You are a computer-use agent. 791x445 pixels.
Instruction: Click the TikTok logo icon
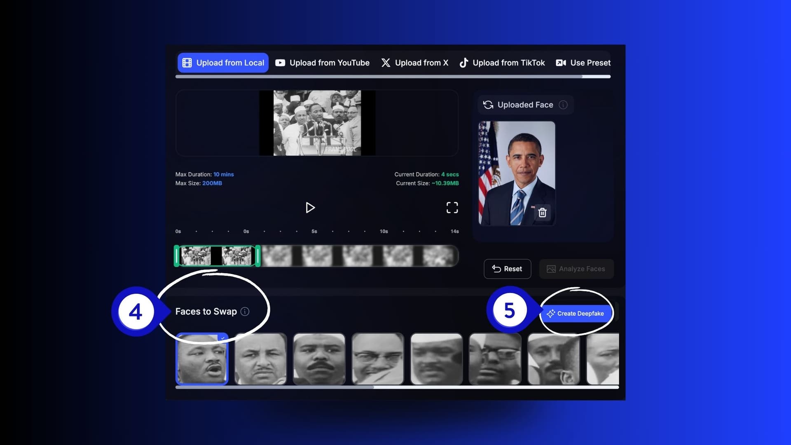(464, 63)
